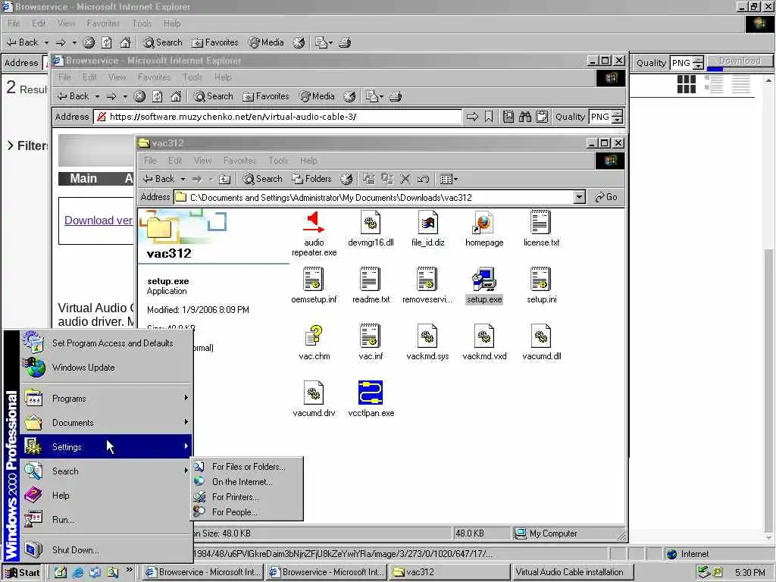Screen dimensions: 776x582
Task: Choose For Files or Folders... entry
Action: click(x=248, y=467)
